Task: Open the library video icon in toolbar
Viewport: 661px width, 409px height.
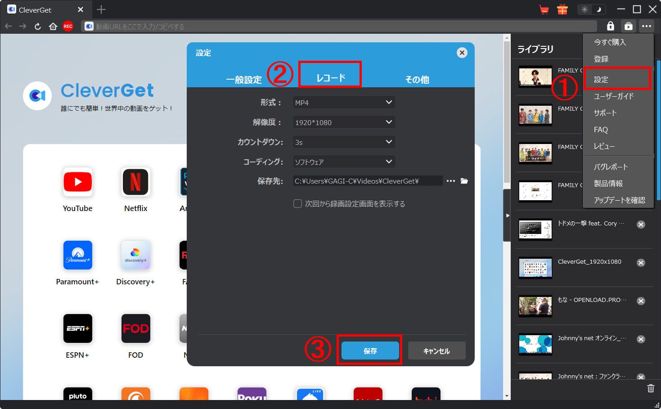Action: coord(629,26)
